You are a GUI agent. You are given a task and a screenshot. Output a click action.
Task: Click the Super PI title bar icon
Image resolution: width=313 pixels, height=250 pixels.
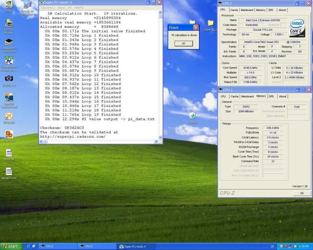pyautogui.click(x=41, y=2)
